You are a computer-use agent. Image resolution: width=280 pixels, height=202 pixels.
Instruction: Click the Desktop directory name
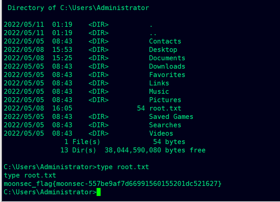coord(163,50)
